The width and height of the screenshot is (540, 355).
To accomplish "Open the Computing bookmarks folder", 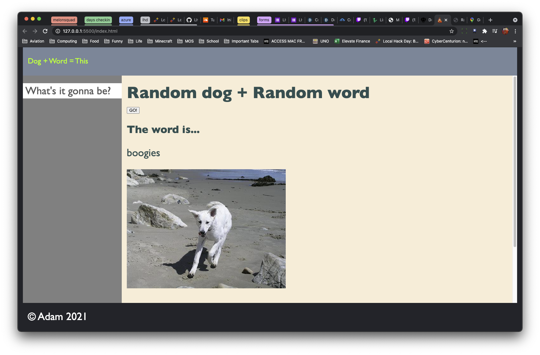I will (63, 41).
